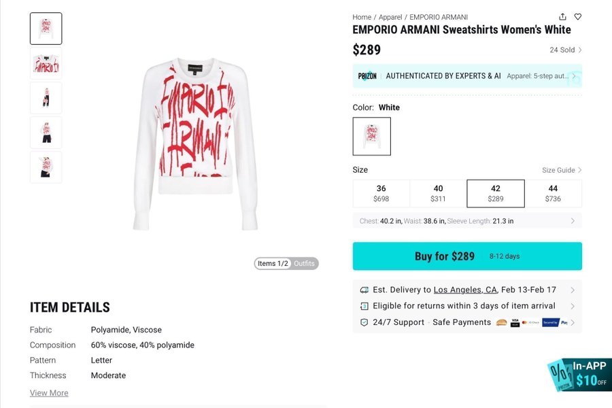612x408 pixels.
Task: Click the POIZON authentication logo
Action: [367, 76]
